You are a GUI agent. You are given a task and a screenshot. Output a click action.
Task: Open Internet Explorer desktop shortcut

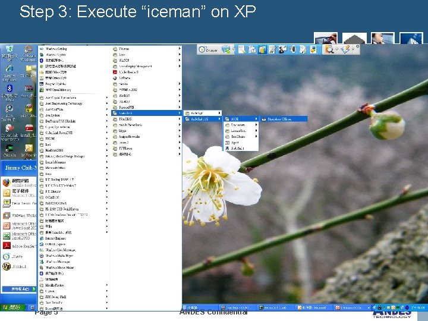tap(10, 73)
